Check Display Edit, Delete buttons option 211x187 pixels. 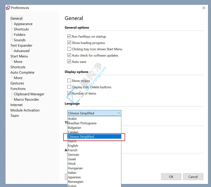click(69, 87)
